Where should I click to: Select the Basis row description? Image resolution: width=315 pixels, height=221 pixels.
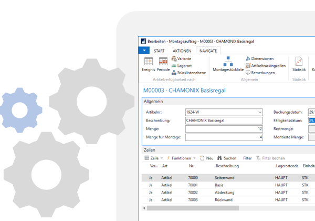tap(219, 185)
